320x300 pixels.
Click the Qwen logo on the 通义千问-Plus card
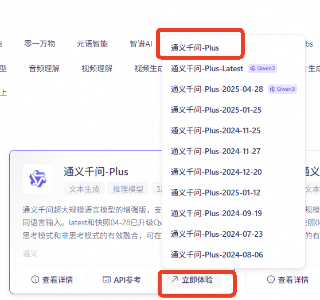38,179
